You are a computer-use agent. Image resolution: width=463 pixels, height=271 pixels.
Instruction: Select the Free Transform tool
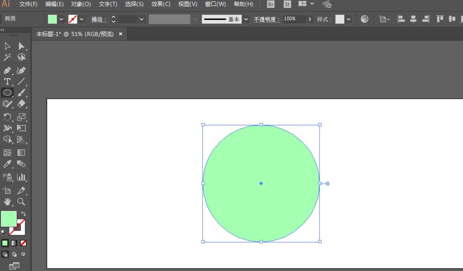coord(21,128)
